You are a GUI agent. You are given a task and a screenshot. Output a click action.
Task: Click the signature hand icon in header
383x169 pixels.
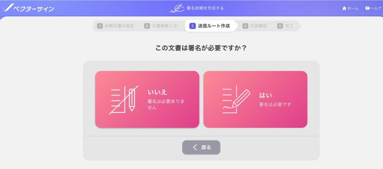coord(177,8)
